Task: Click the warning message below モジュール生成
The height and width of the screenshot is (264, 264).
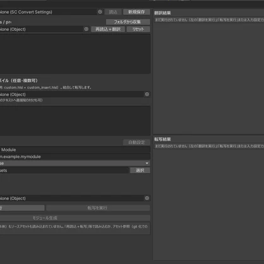Action: click(75, 228)
